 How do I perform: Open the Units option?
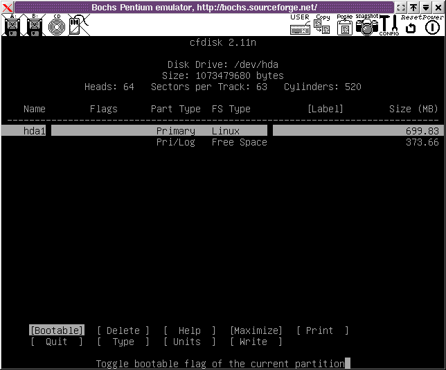(x=189, y=342)
